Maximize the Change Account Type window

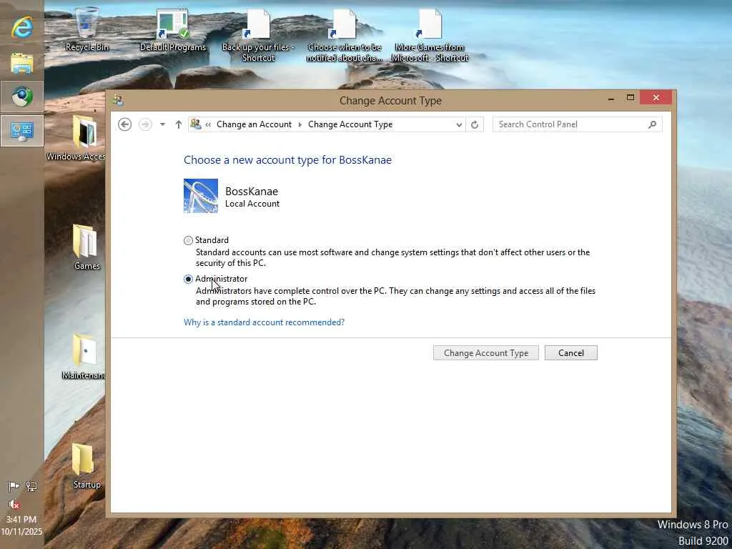click(x=630, y=97)
